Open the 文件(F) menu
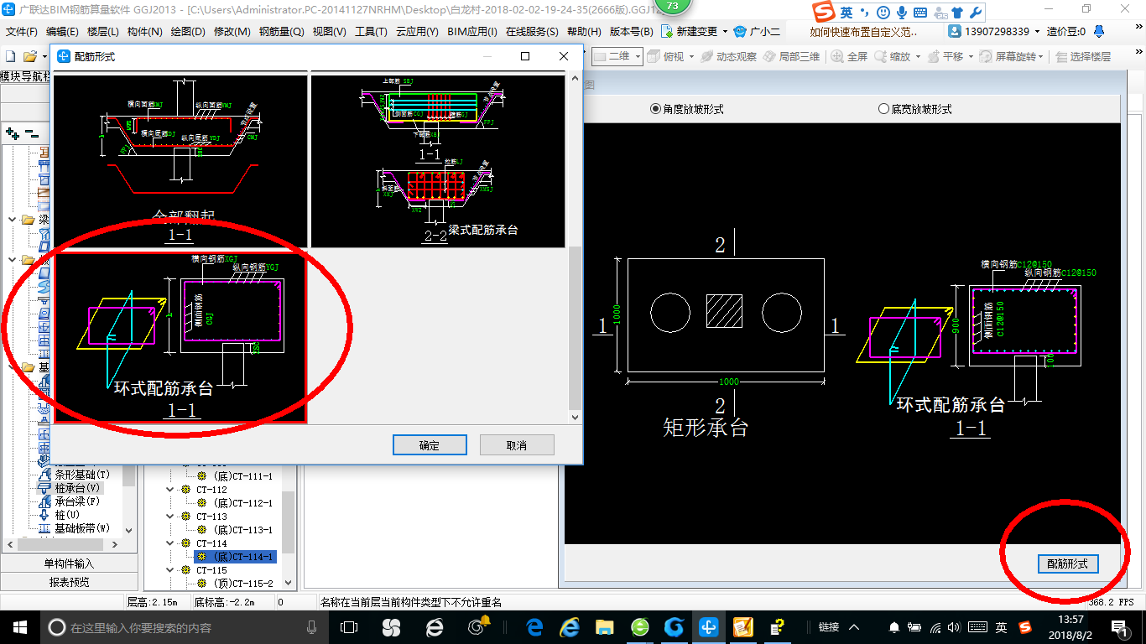The height and width of the screenshot is (644, 1146). (x=22, y=31)
